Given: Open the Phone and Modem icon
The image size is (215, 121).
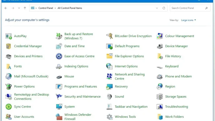Looking at the screenshot, I should point(160,76).
